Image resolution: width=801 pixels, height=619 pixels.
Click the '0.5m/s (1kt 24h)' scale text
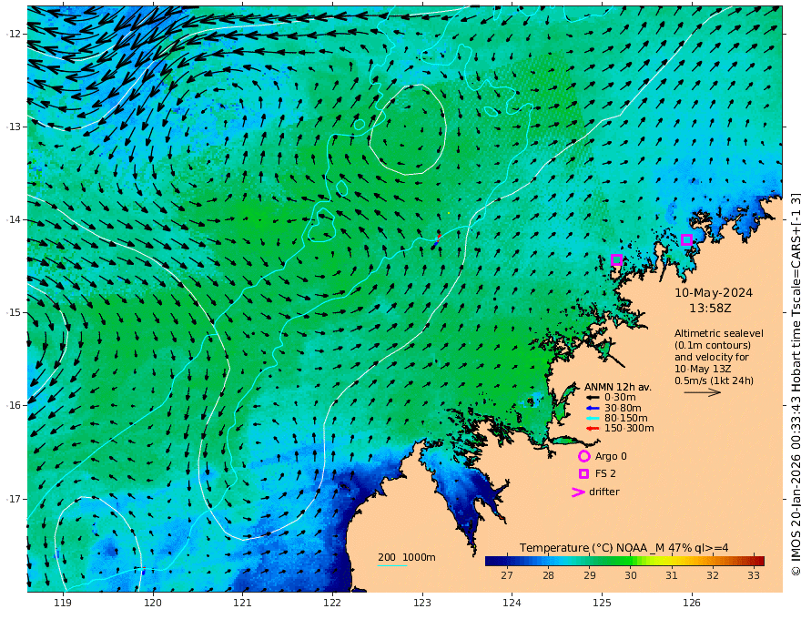pos(715,381)
